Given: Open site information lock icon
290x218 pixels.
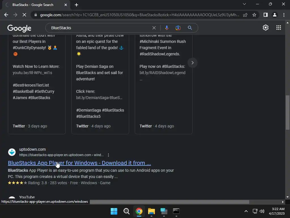Looking at the screenshot, I should point(36,15).
